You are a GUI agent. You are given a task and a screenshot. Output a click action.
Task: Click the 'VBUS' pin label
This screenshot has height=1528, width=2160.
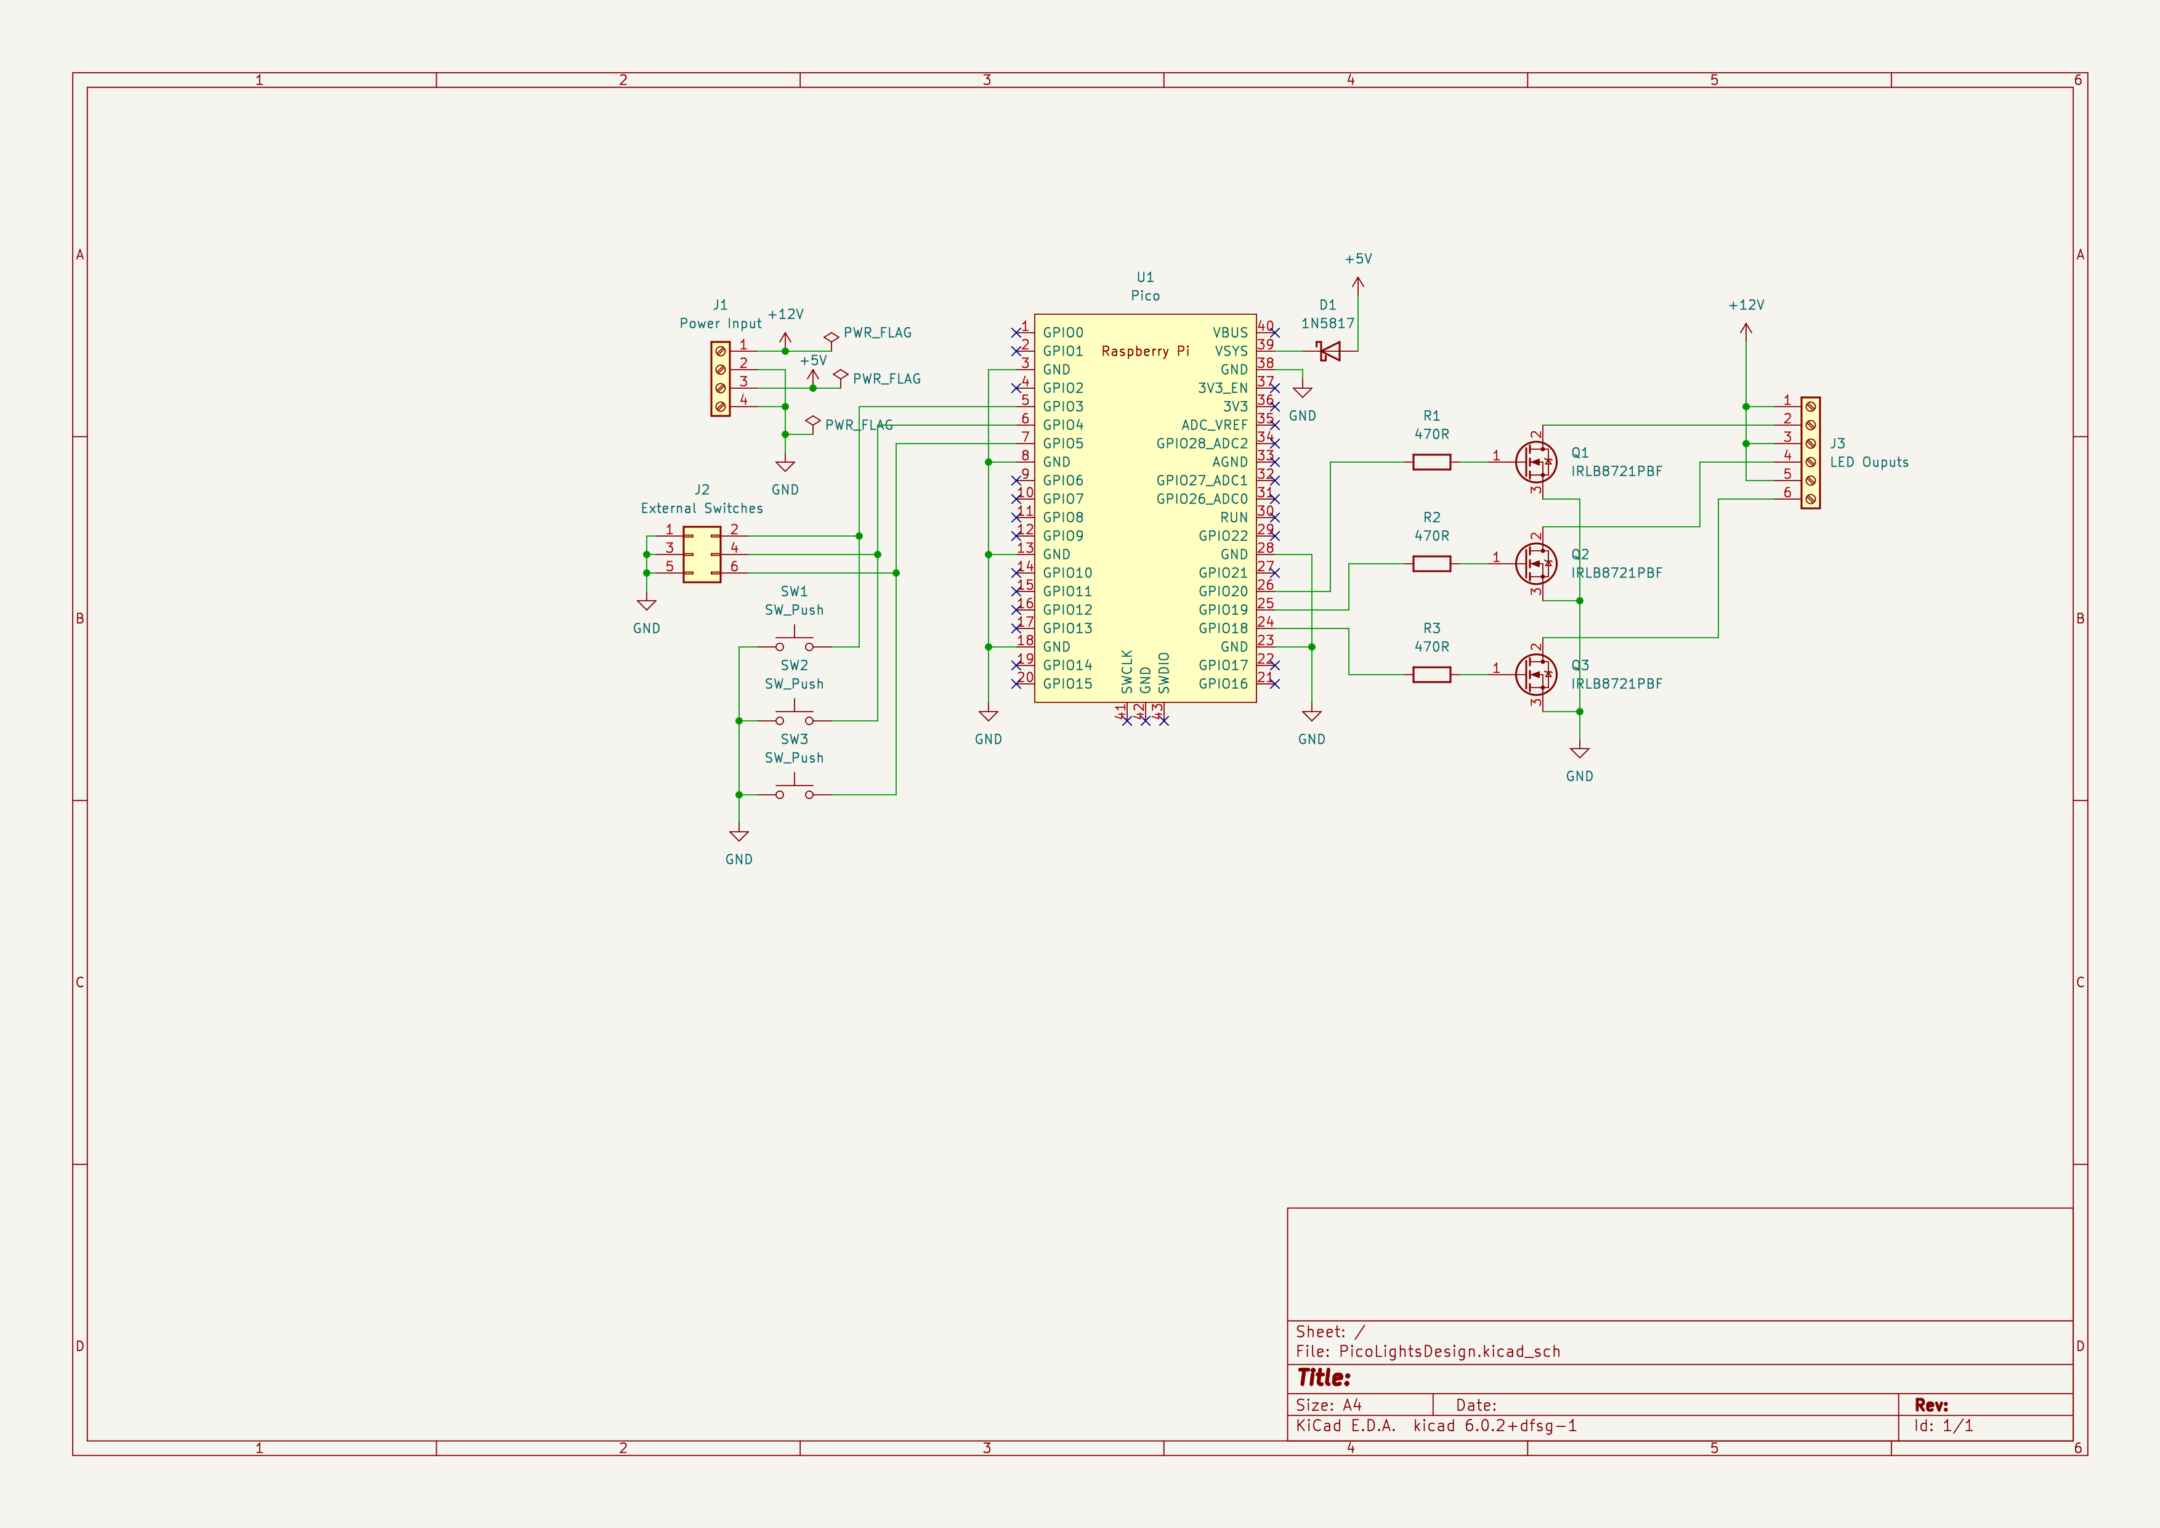[1229, 332]
